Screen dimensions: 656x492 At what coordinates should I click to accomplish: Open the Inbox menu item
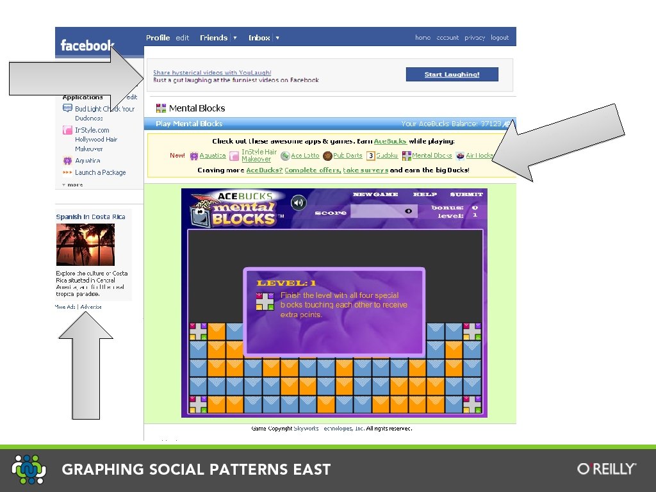click(259, 38)
